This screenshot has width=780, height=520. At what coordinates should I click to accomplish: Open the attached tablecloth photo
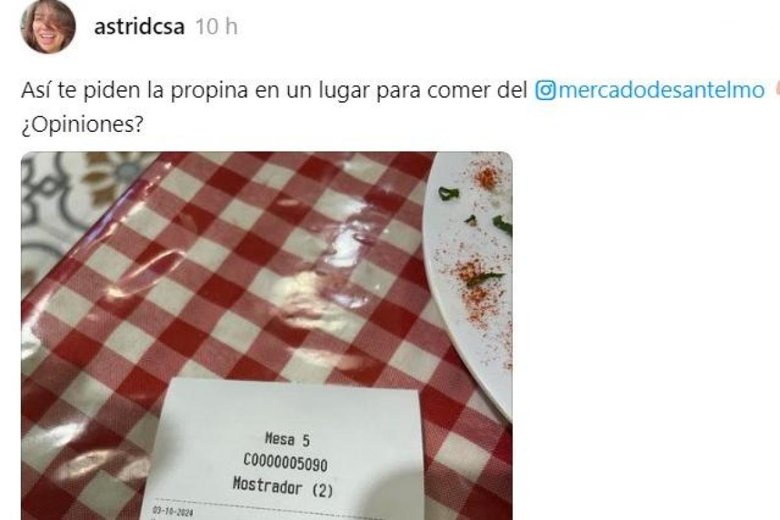point(266,336)
